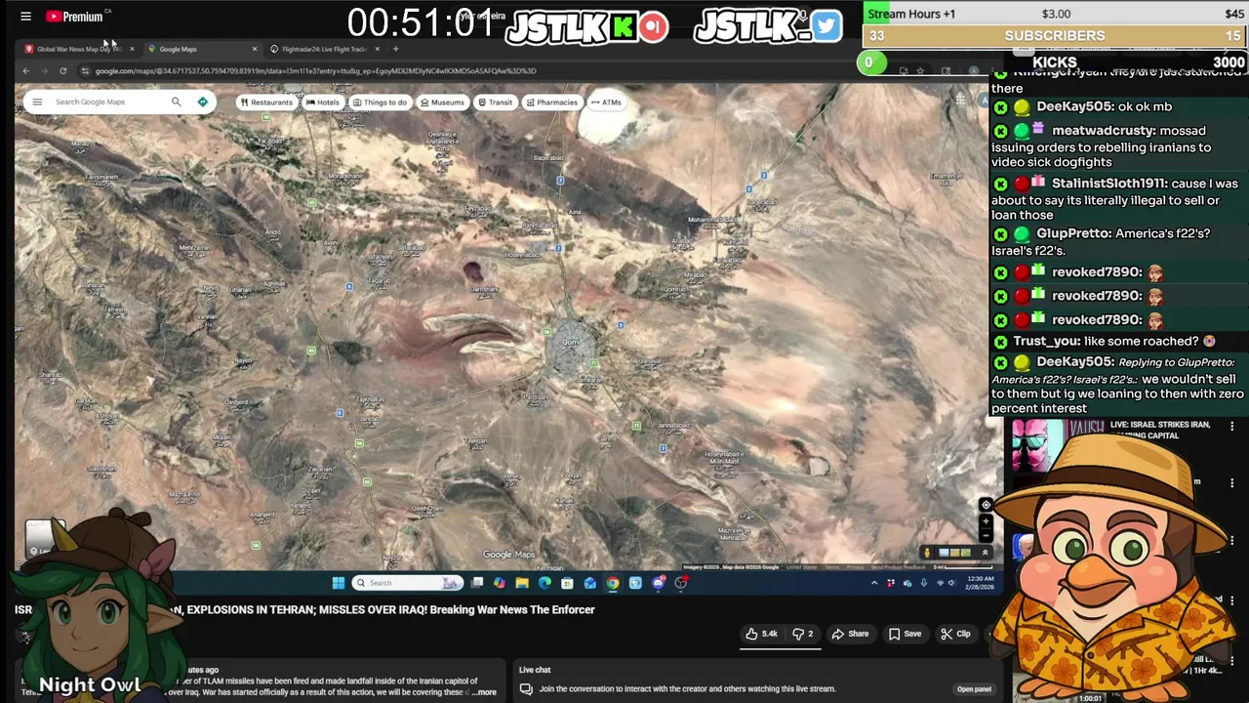The image size is (1249, 703).
Task: Reload the Google Maps page
Action: [62, 70]
